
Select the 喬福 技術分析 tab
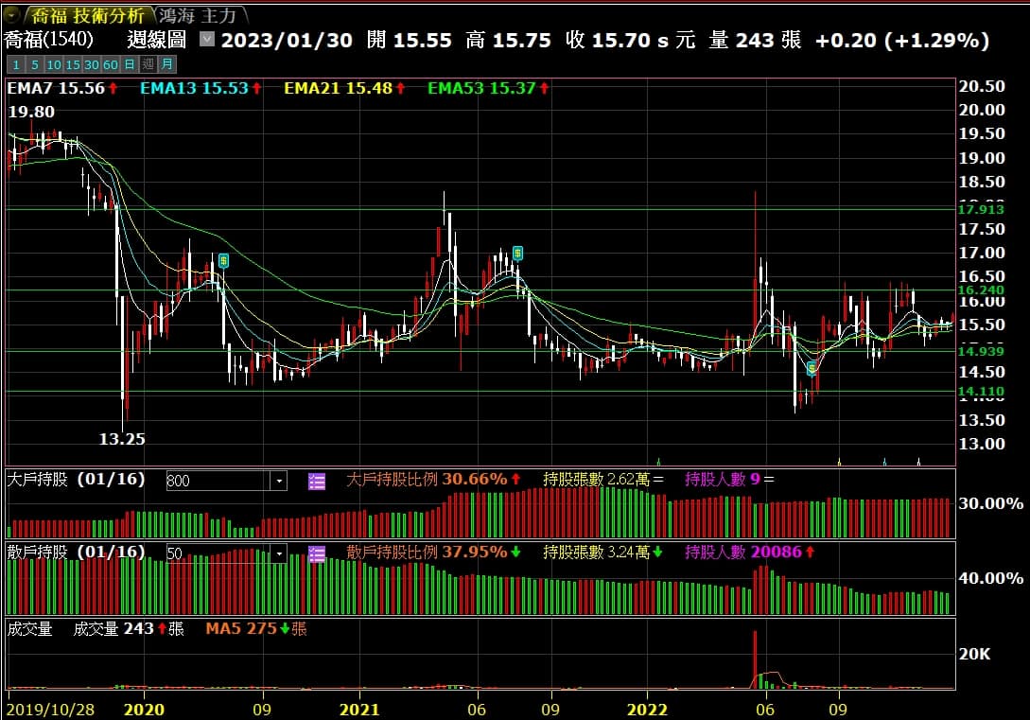87,15
